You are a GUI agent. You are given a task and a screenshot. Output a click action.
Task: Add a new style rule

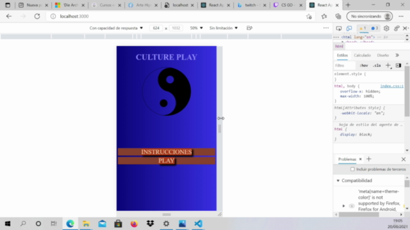point(388,65)
